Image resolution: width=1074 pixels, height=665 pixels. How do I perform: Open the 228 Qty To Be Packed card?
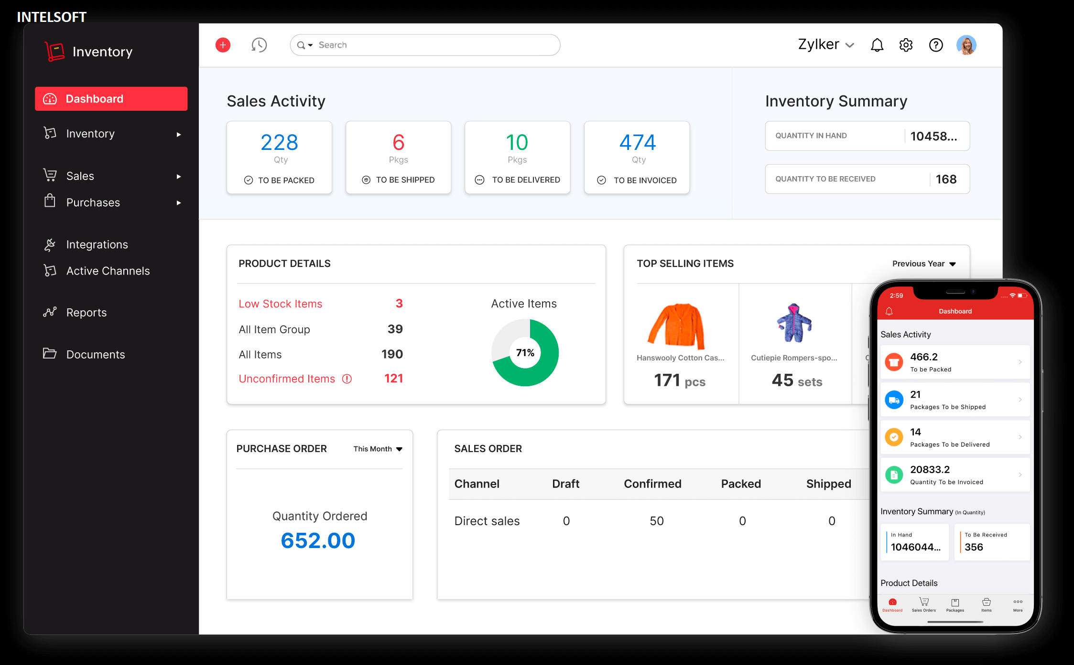click(x=280, y=158)
